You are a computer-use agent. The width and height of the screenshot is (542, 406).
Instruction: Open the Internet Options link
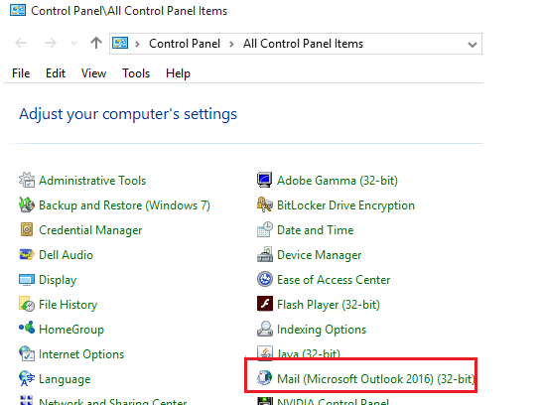81,354
